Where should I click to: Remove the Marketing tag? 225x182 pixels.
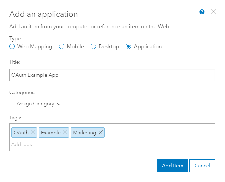(100, 133)
